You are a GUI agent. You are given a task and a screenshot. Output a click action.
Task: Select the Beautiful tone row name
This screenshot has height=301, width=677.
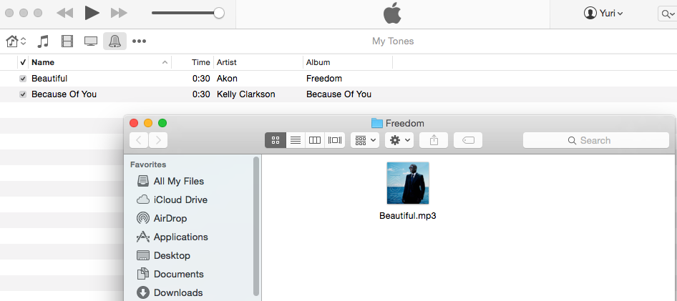[x=49, y=79]
